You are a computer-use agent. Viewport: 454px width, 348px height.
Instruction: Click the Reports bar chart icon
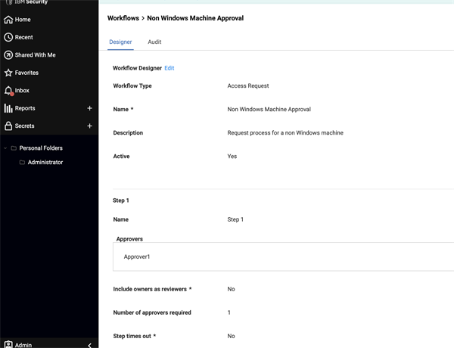coord(8,108)
